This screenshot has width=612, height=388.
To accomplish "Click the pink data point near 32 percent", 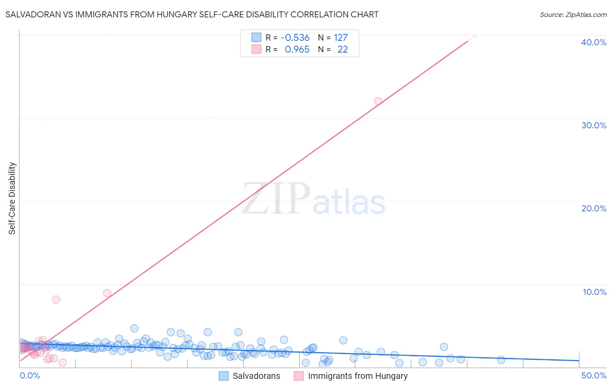I will tap(378, 101).
